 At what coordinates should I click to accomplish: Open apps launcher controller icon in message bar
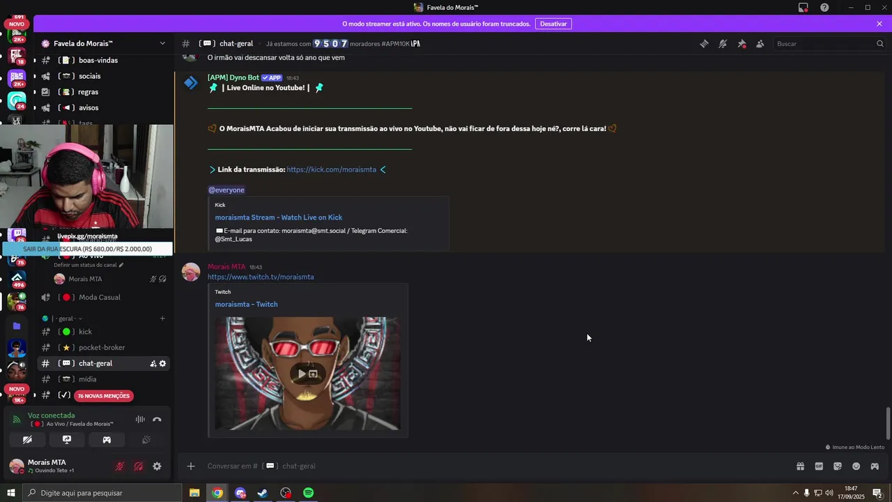[875, 466]
